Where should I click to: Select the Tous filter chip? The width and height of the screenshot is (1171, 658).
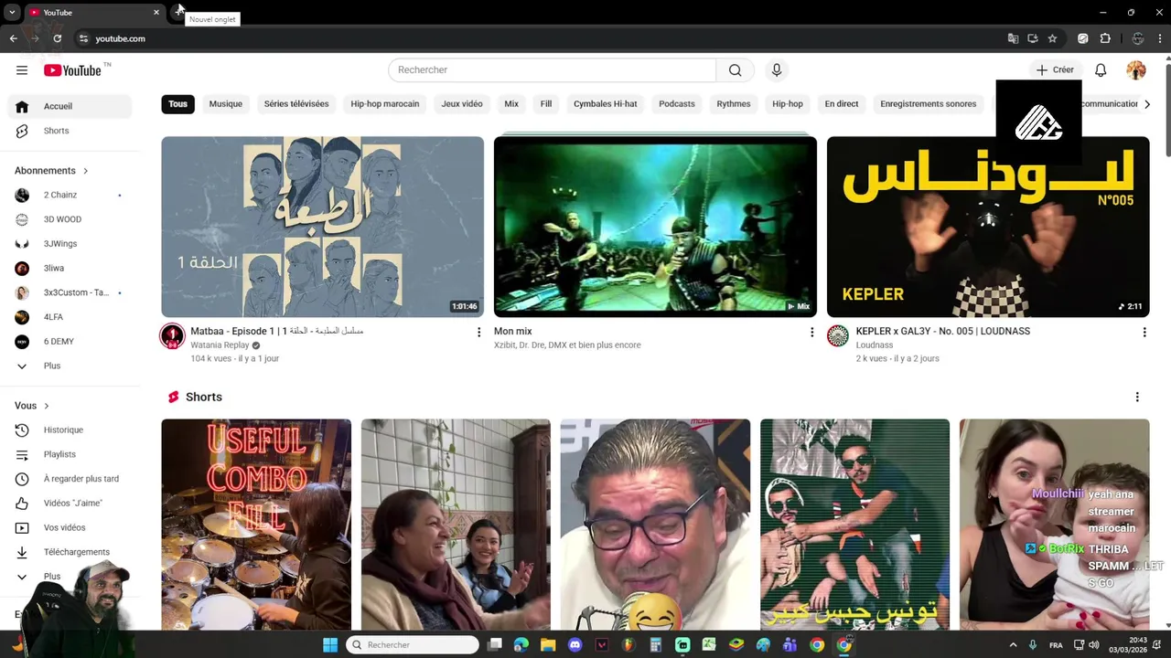click(178, 104)
